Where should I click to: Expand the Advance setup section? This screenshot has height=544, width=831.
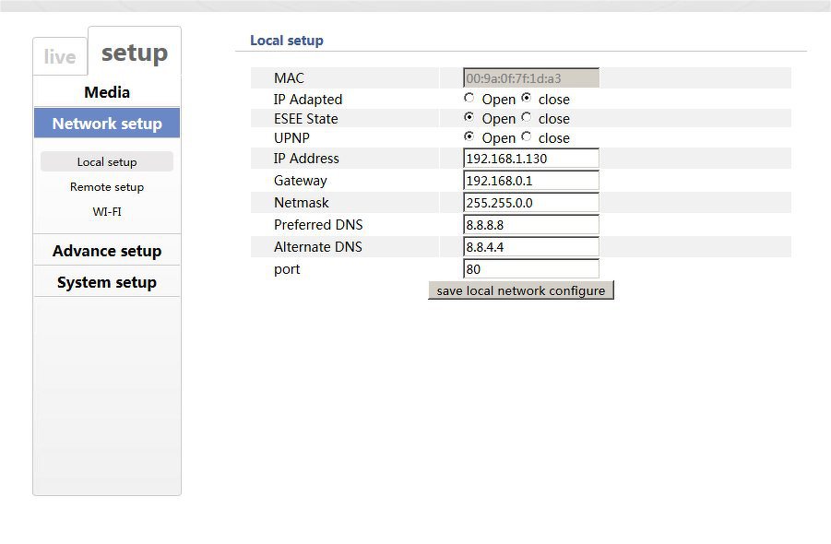(x=107, y=251)
